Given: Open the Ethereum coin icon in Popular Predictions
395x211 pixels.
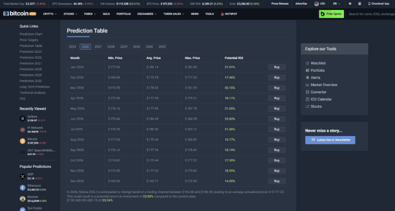Looking at the screenshot, I should (x=23, y=187).
